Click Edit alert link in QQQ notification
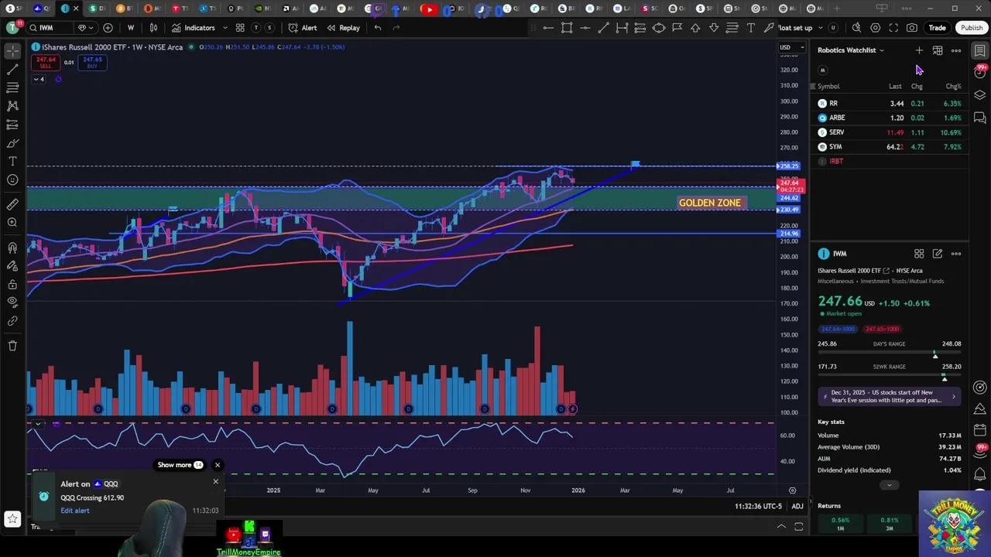The height and width of the screenshot is (557, 991). coord(75,511)
